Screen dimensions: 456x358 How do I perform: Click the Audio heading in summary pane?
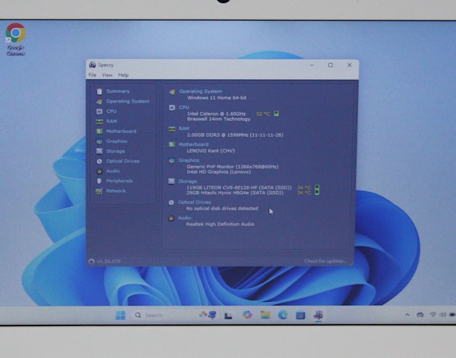pos(185,218)
